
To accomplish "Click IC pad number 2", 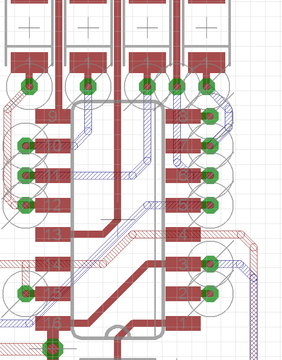I will [183, 294].
